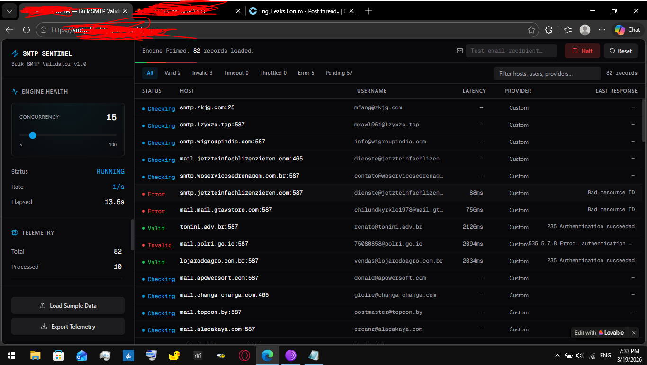
Task: Click the Export Telemetry button
Action: 68,326
